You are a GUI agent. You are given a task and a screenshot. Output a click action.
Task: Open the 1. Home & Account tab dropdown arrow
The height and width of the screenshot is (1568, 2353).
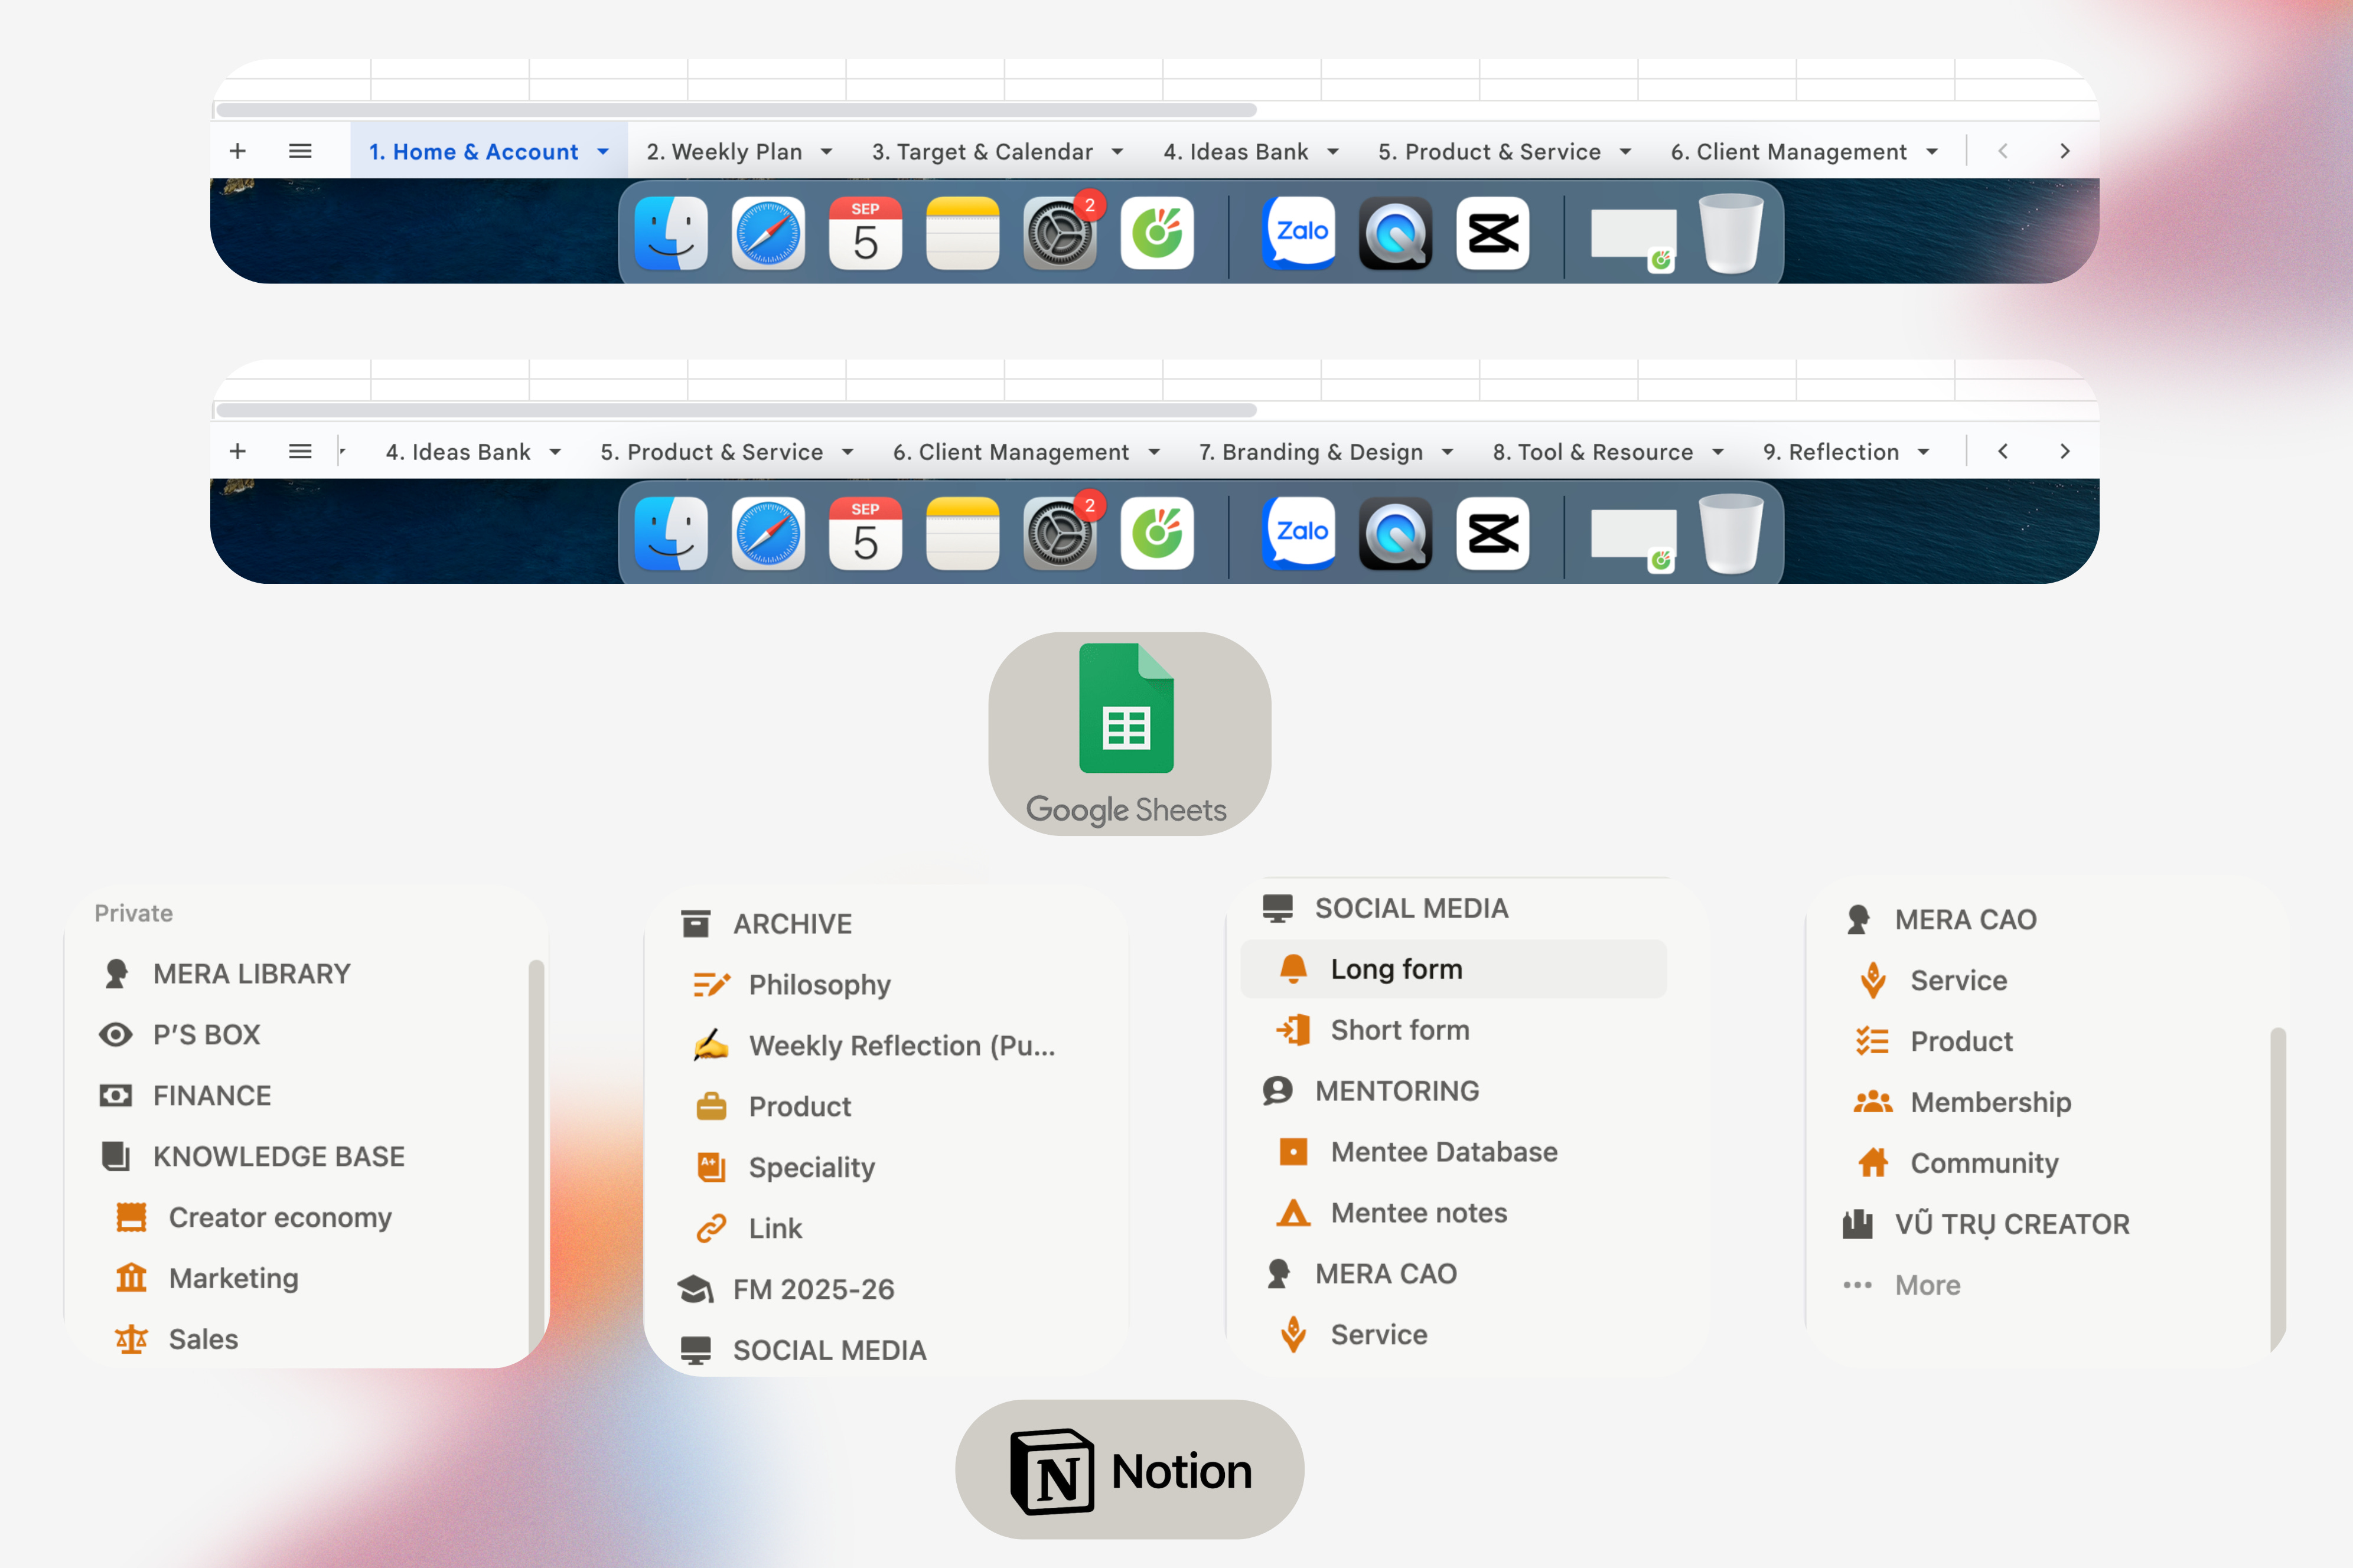pos(603,152)
